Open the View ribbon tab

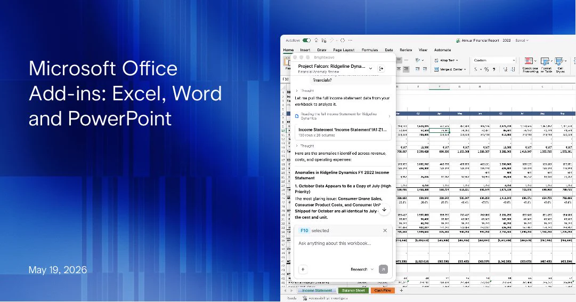click(x=423, y=50)
